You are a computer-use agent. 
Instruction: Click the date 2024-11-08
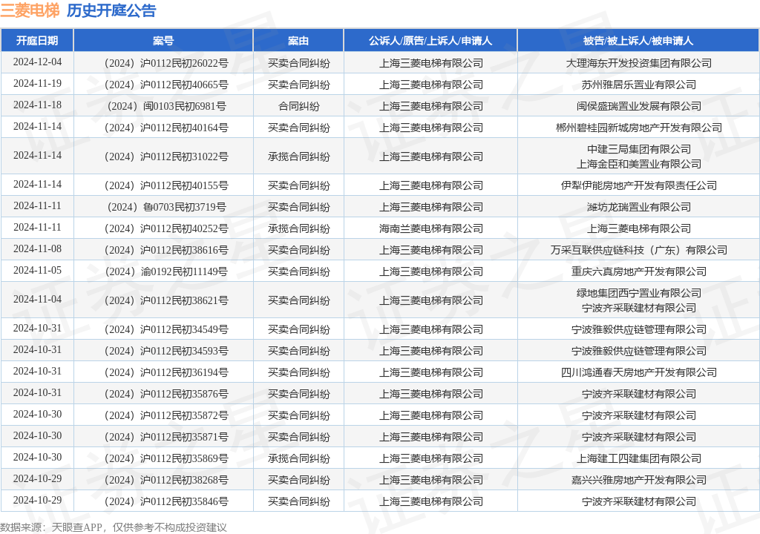[x=37, y=249]
